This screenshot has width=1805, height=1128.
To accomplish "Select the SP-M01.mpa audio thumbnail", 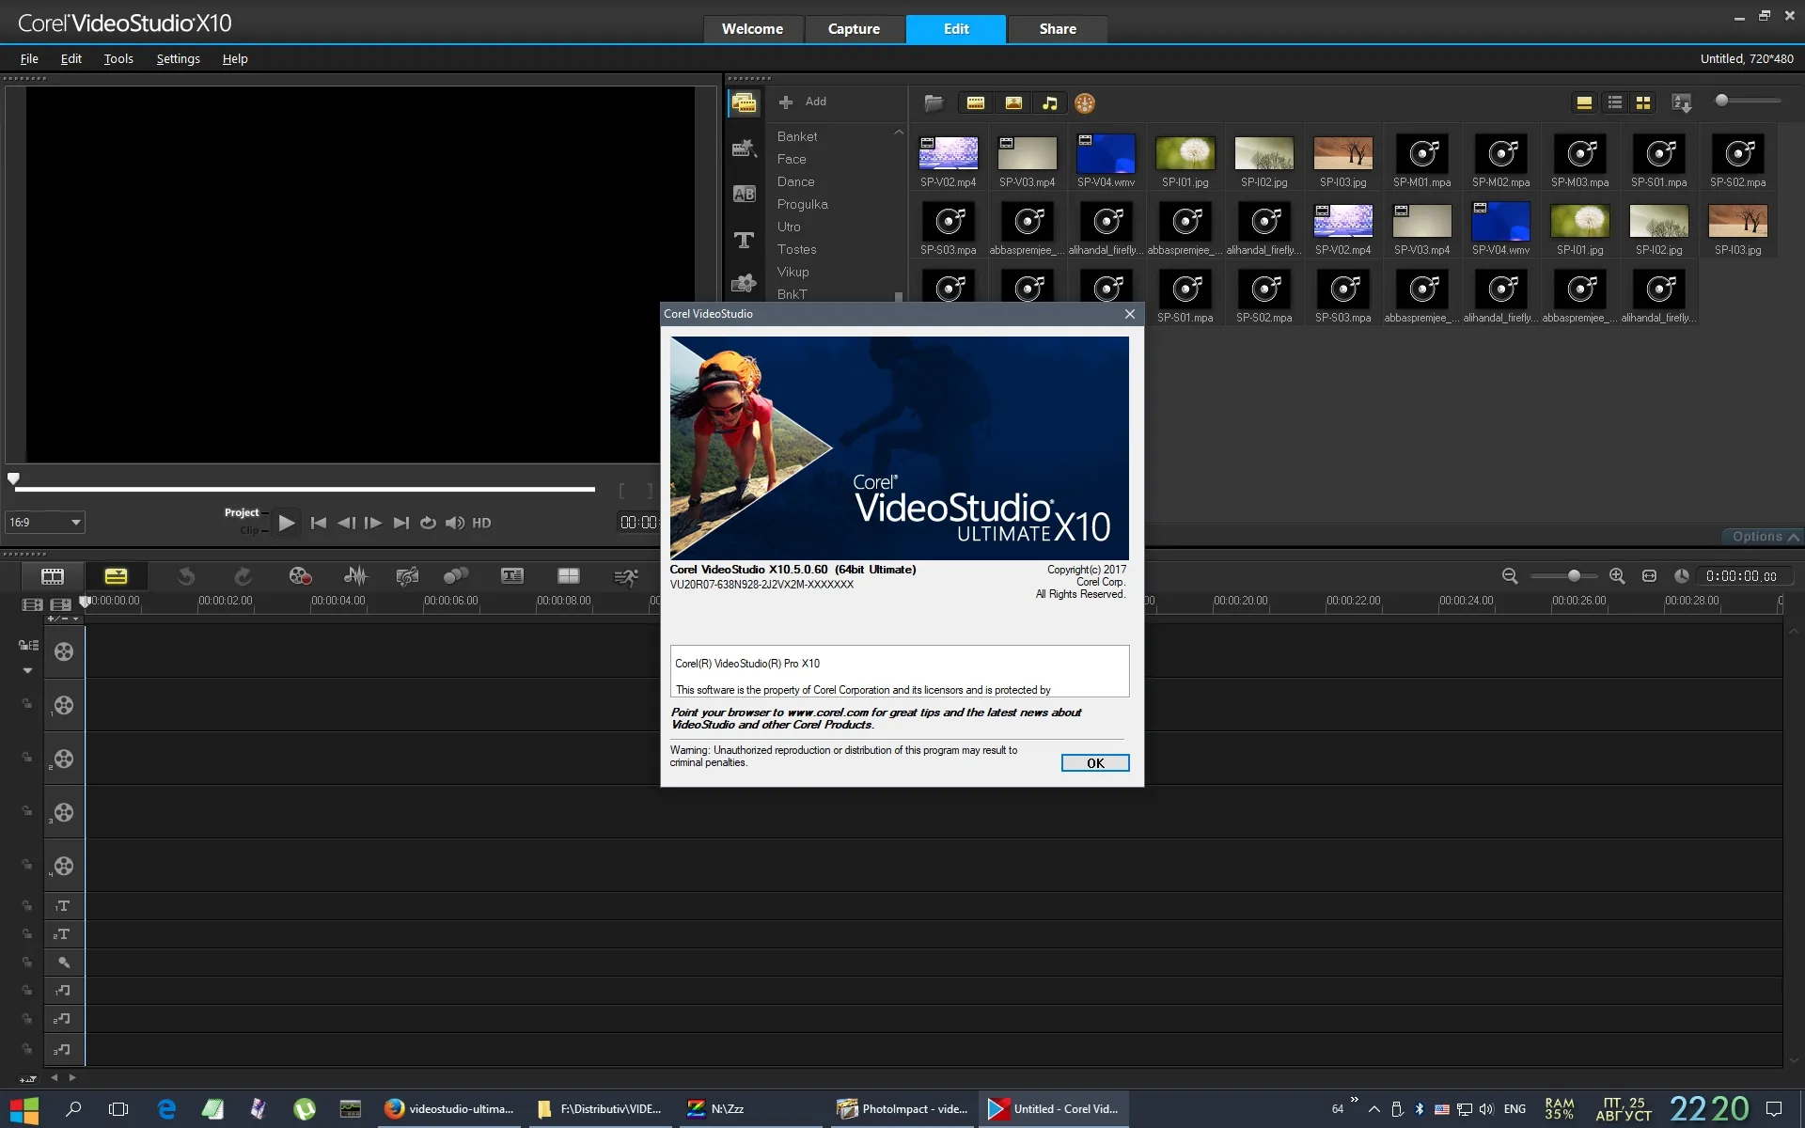I will 1422,161.
